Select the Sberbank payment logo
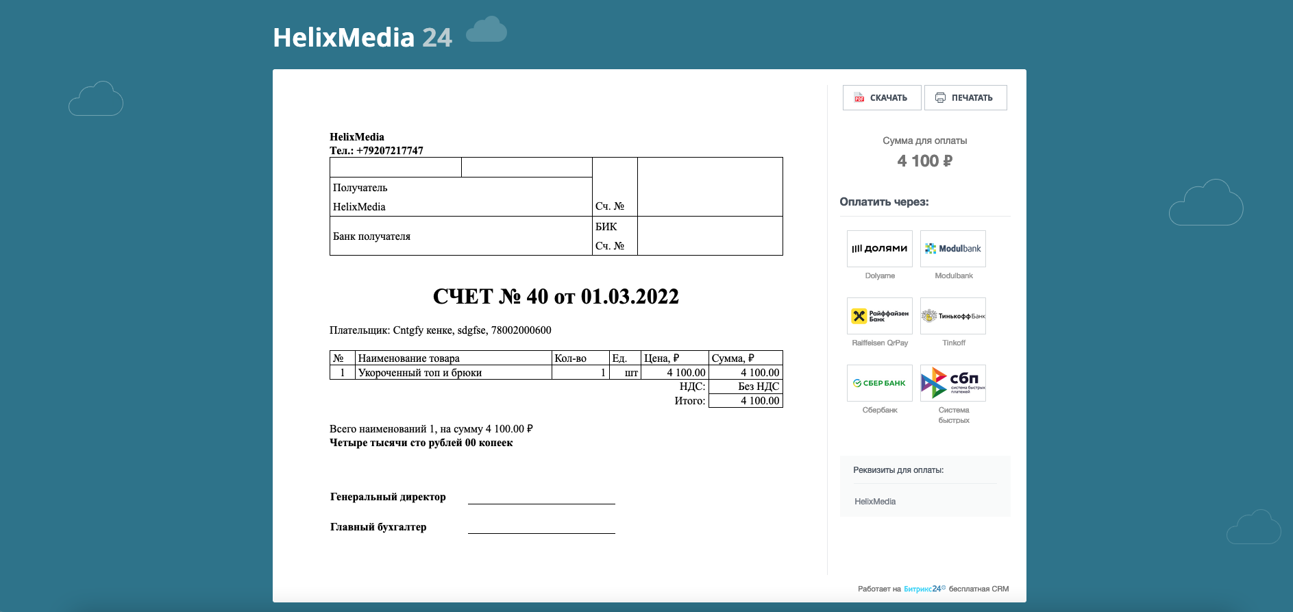The width and height of the screenshot is (1293, 612). point(879,383)
